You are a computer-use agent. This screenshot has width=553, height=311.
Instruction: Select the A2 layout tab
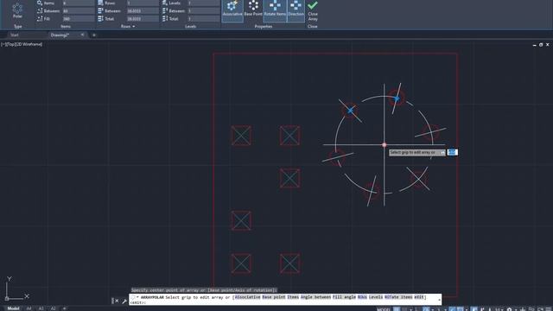click(x=53, y=308)
